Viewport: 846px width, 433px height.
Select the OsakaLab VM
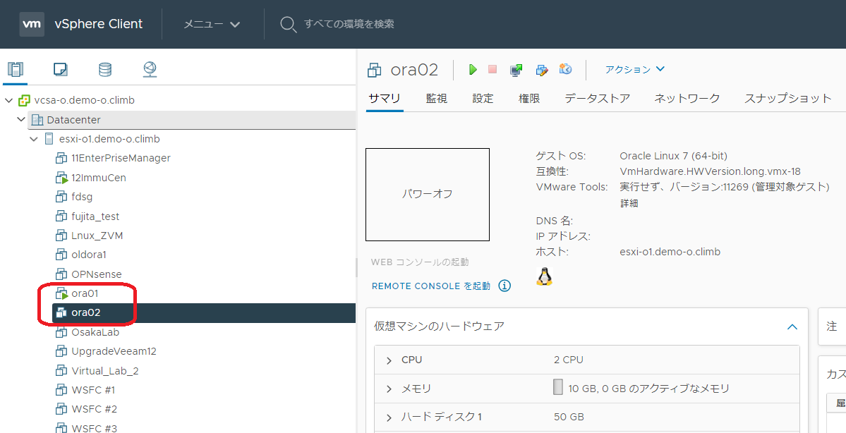tap(95, 332)
